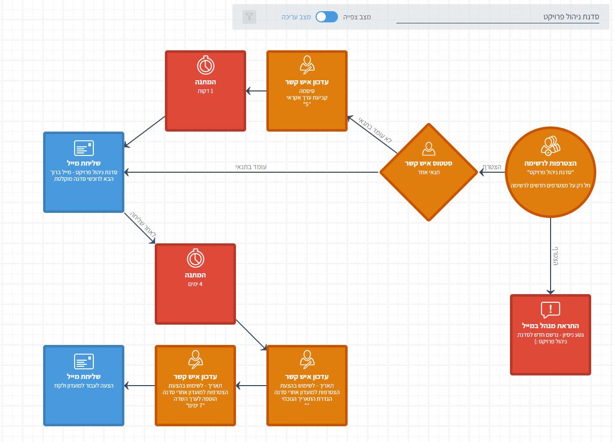Click the 'התראת מנהל במייל' node title

pos(551,326)
